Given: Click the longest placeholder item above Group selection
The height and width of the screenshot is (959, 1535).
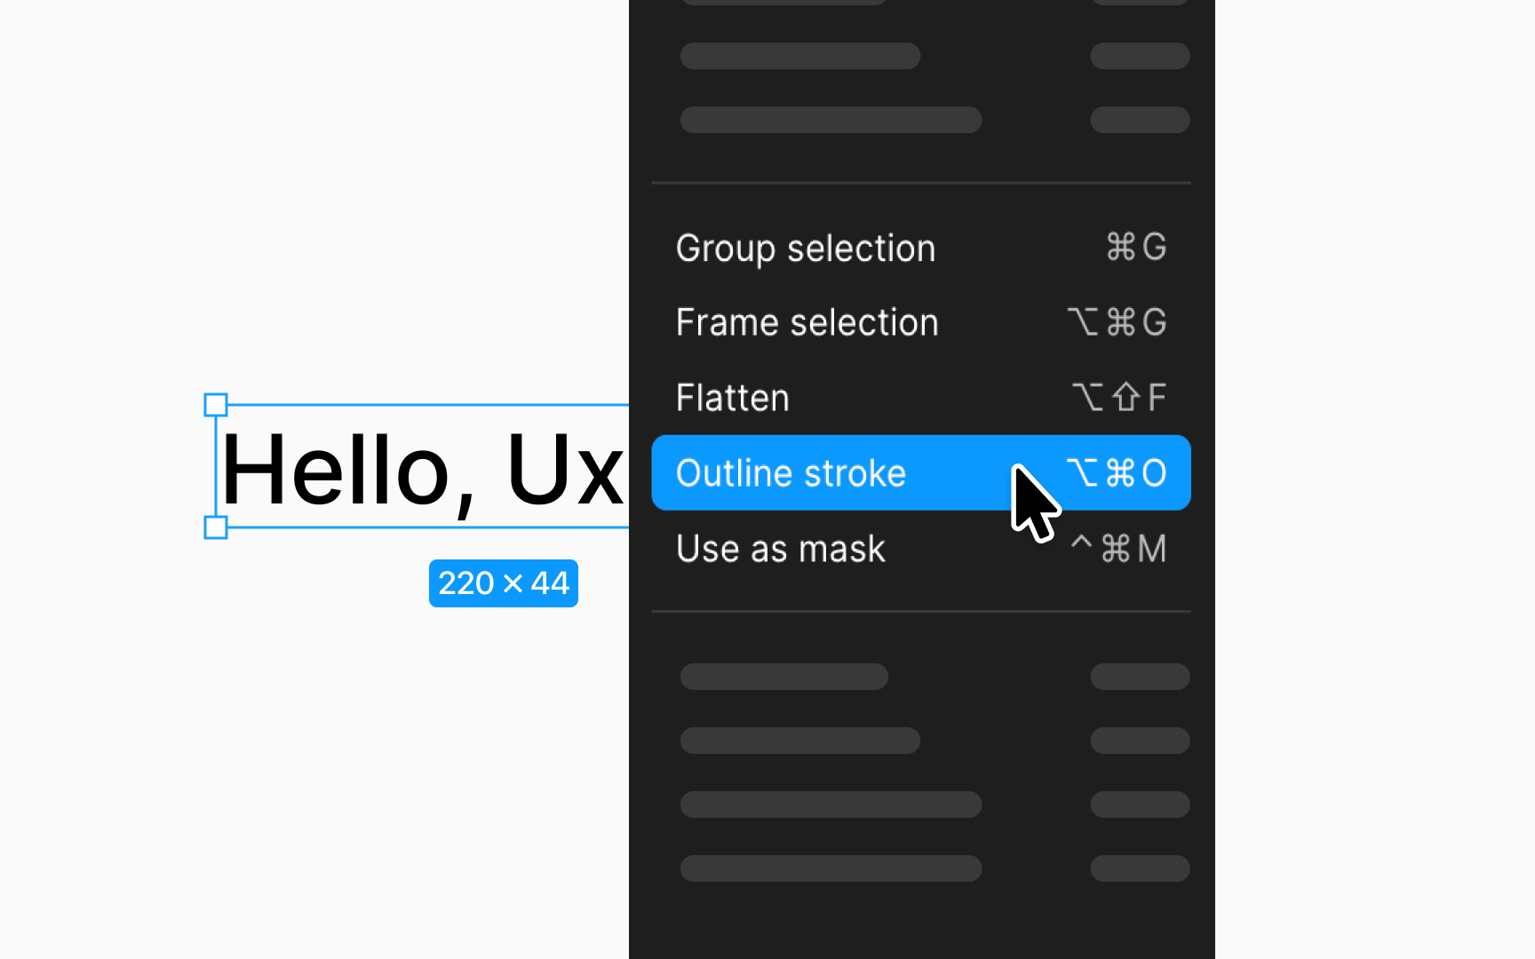Looking at the screenshot, I should coord(831,120).
